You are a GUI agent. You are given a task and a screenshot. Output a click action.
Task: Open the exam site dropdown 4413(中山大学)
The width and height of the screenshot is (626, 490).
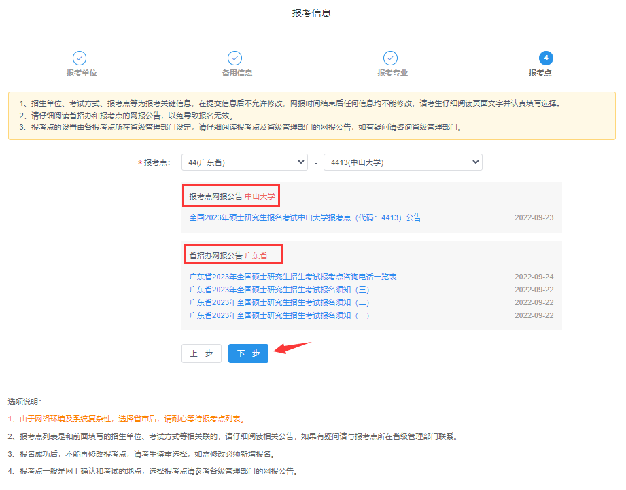pyautogui.click(x=402, y=162)
